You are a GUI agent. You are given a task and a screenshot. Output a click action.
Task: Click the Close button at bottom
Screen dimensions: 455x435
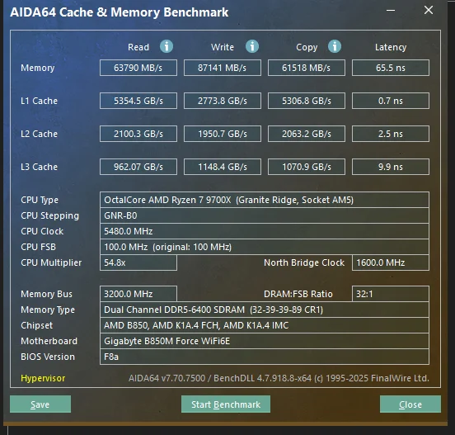point(410,404)
